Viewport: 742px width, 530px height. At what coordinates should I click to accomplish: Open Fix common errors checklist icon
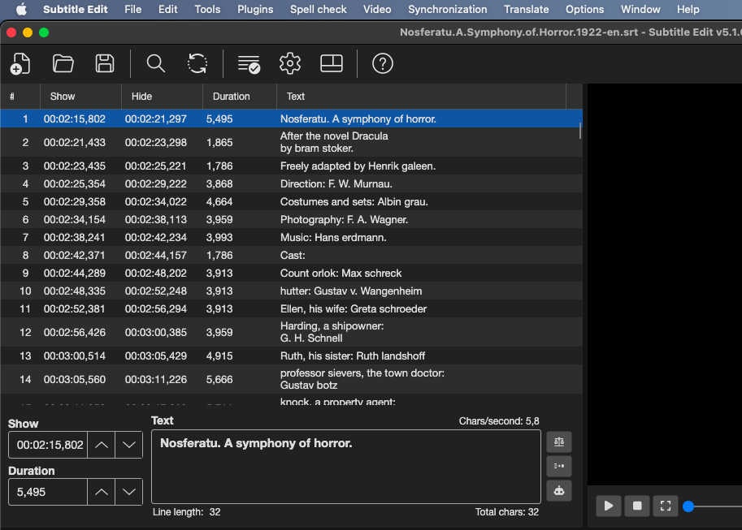[249, 64]
